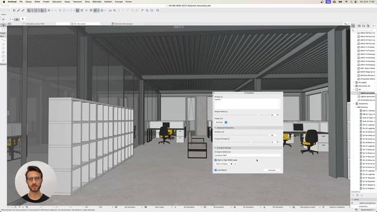Select the Arrow tool in the toolbox
The image size is (377, 212).
[x=4, y=25]
